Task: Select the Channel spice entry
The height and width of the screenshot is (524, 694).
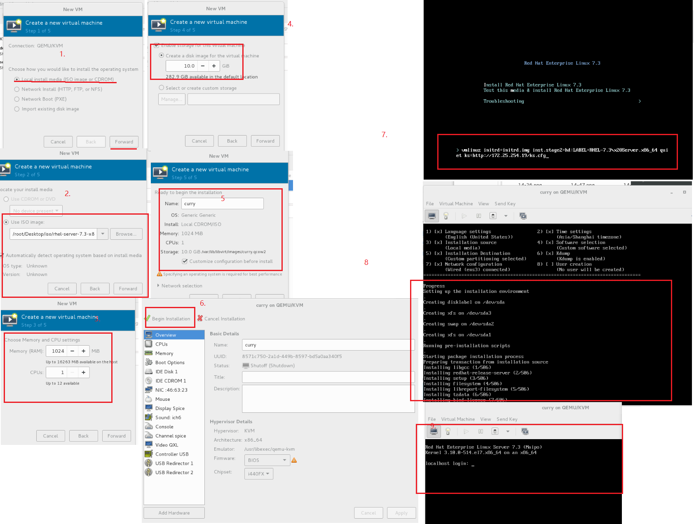Action: tap(174, 436)
